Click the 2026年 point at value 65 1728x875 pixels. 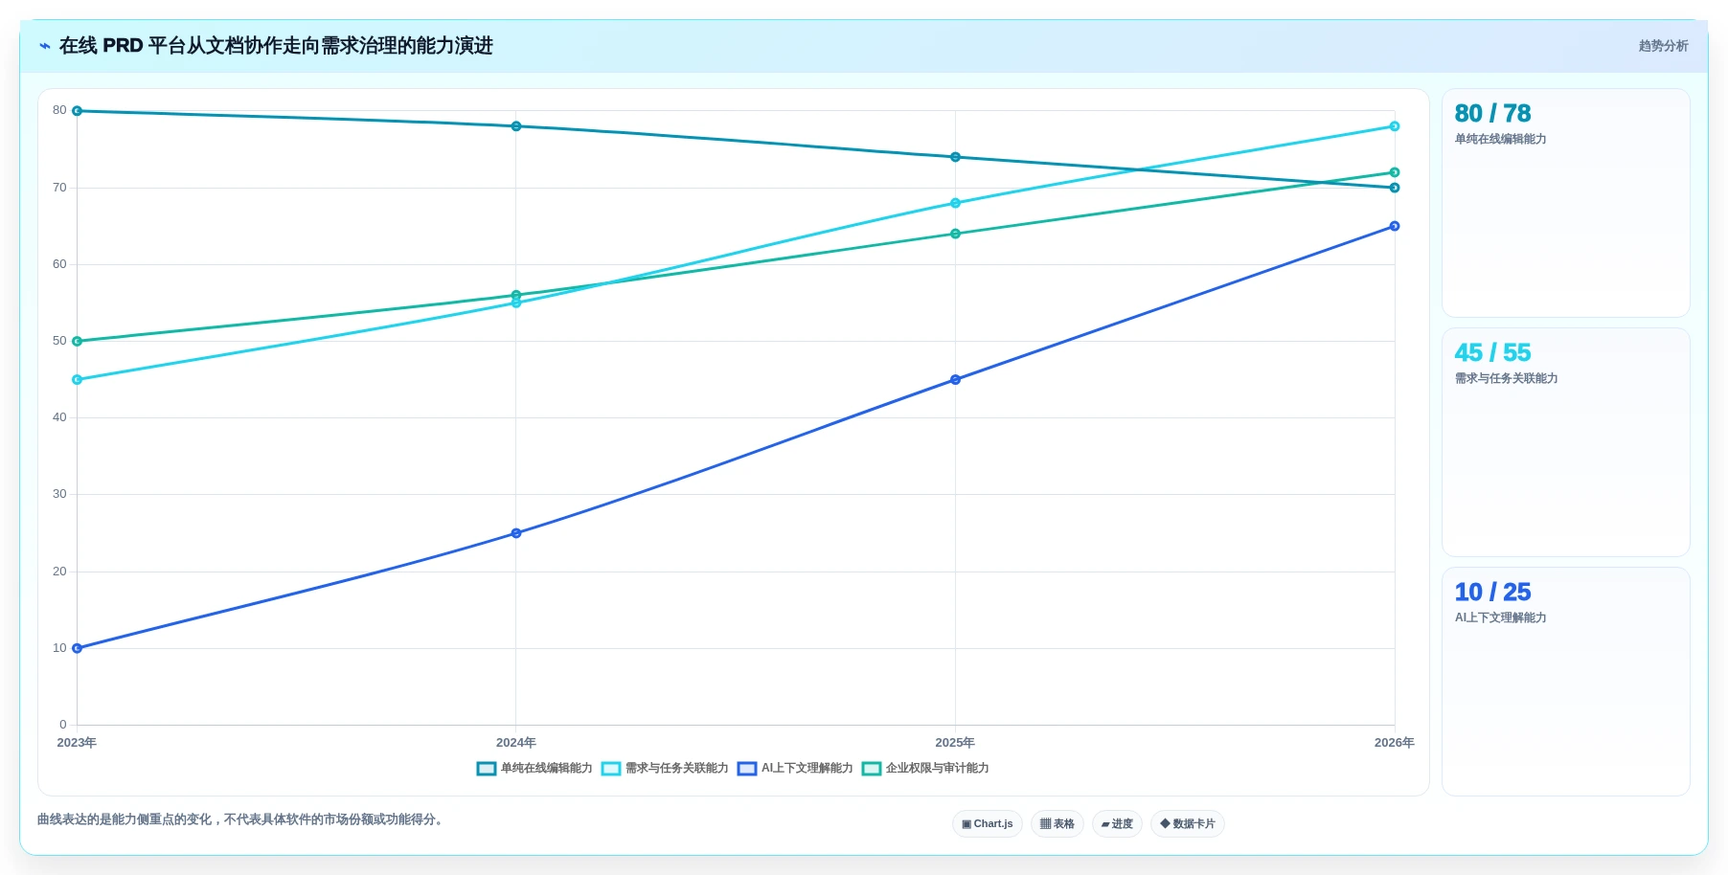click(1395, 226)
